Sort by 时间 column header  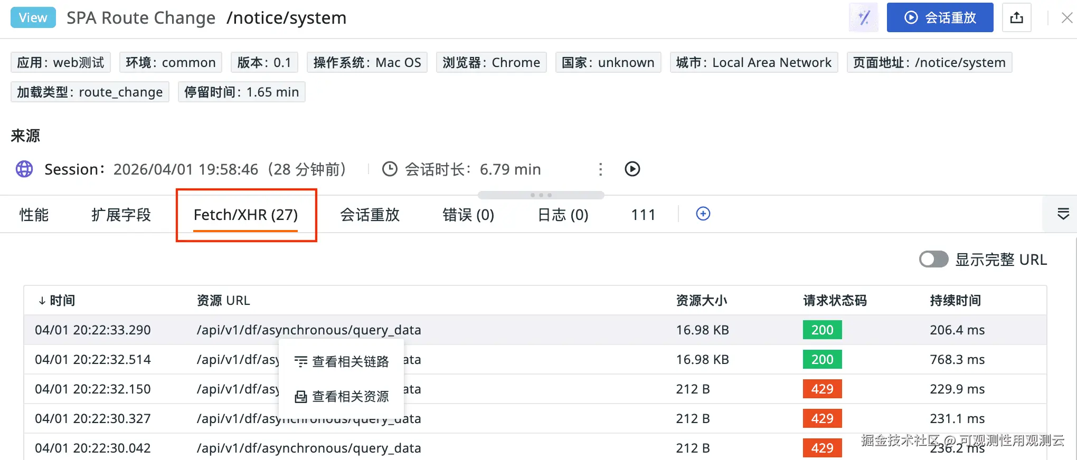[x=57, y=301]
